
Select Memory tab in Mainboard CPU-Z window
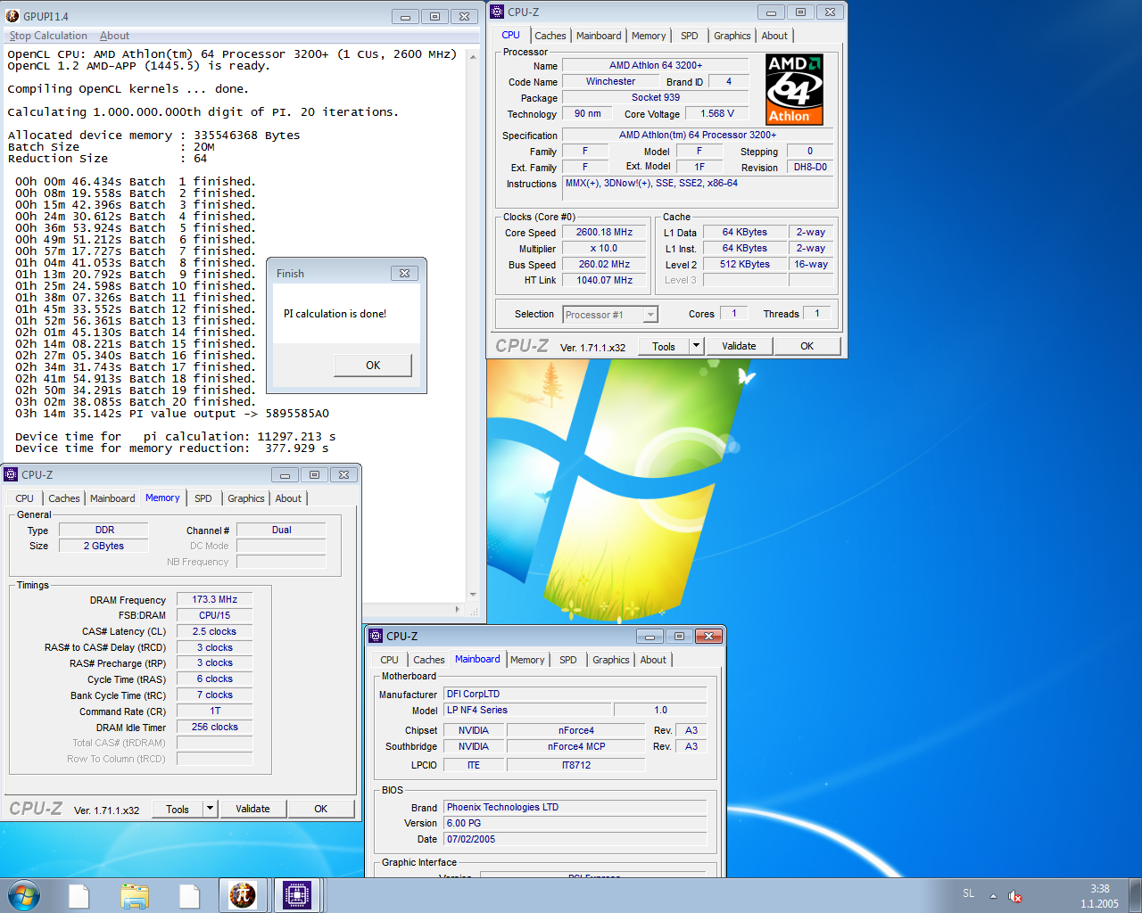527,660
